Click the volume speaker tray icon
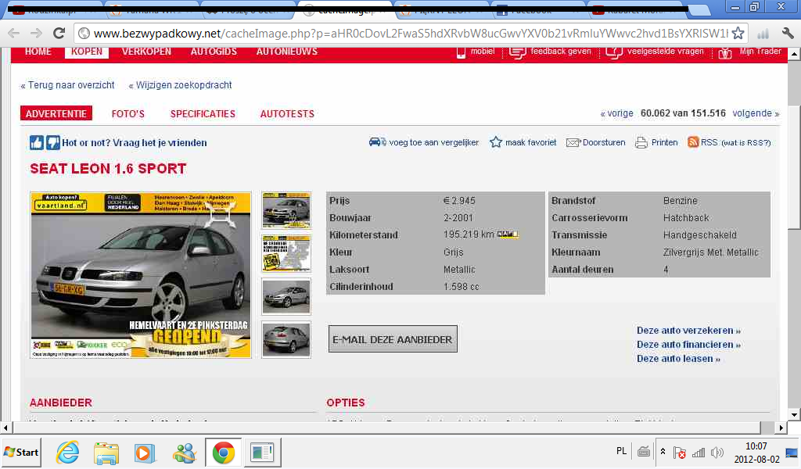801x469 pixels. (717, 452)
